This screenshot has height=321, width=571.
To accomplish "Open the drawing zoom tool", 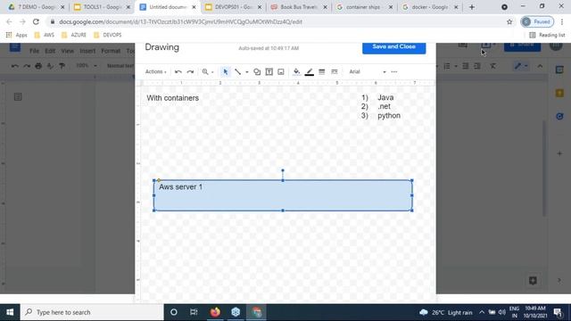I will tap(205, 71).
